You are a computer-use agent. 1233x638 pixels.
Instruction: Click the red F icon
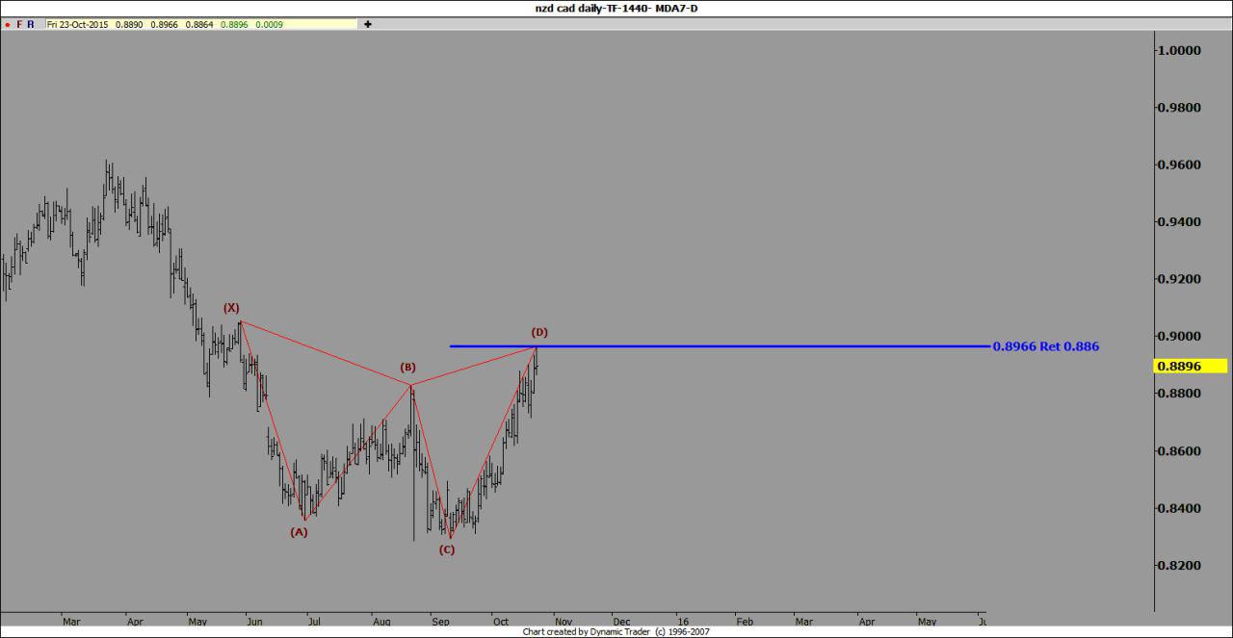pos(19,24)
